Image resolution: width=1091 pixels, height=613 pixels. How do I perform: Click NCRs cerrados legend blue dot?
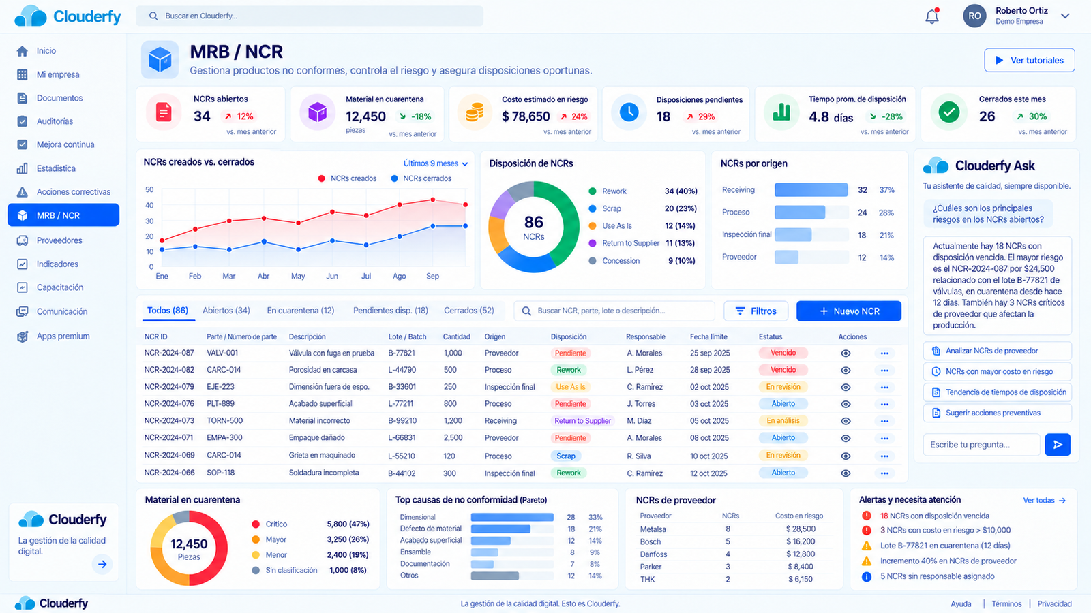pos(394,178)
